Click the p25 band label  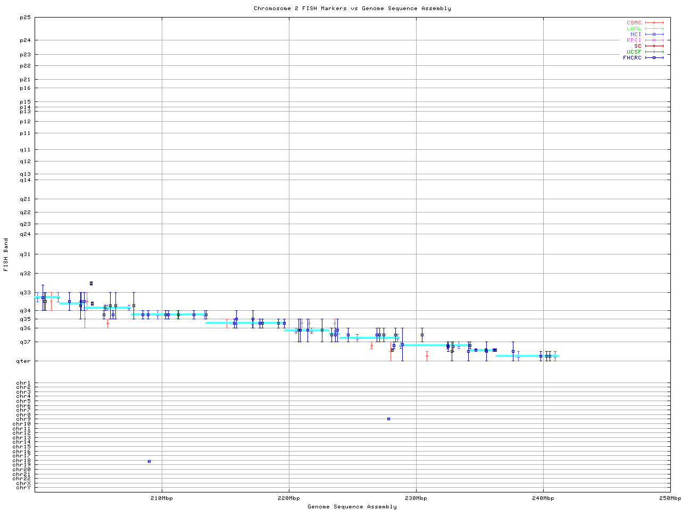click(25, 18)
